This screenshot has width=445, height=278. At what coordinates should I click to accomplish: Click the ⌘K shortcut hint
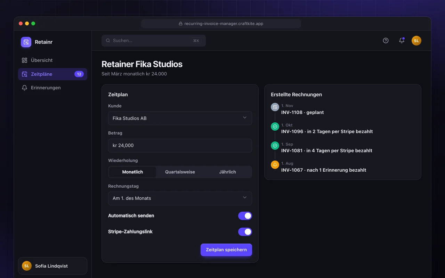(x=196, y=41)
